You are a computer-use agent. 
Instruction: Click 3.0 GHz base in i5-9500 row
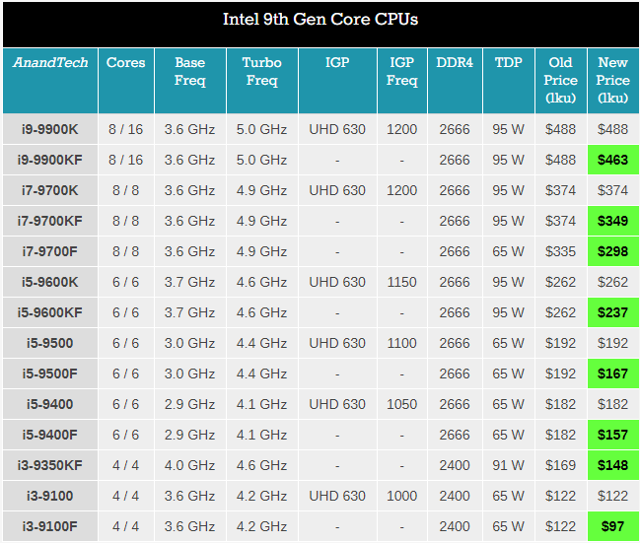coord(190,344)
